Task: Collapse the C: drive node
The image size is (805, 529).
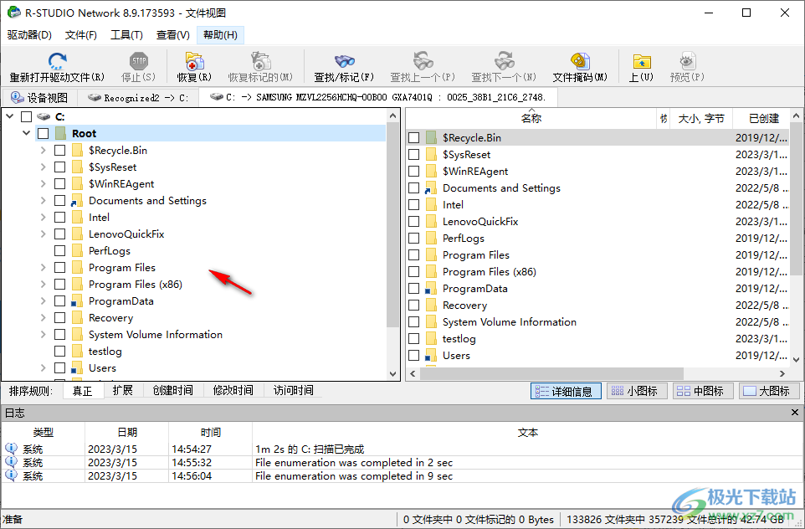Action: [10, 116]
